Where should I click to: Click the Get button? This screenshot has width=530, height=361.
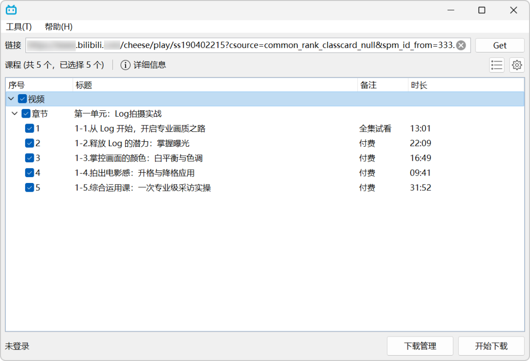pyautogui.click(x=500, y=45)
